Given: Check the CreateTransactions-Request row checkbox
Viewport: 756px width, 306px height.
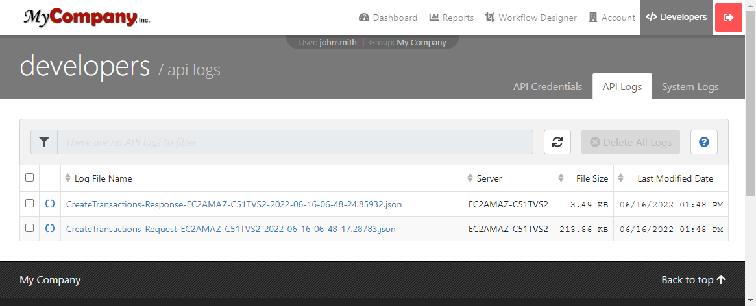Looking at the screenshot, I should click(29, 228).
